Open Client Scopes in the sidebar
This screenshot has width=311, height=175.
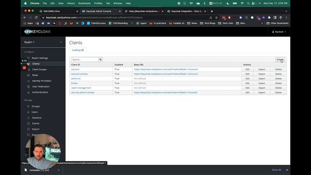tap(39, 70)
